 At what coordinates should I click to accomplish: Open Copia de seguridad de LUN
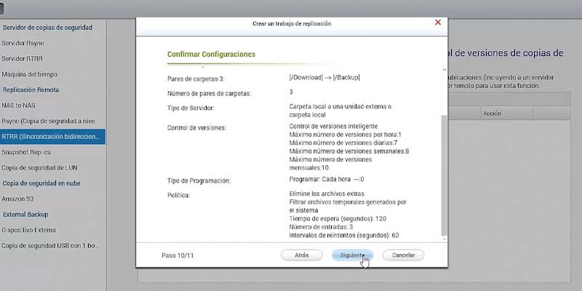pyautogui.click(x=40, y=168)
